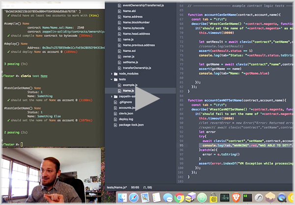This screenshot has width=295, height=205.
Task: Click tests/Name.js path in status bar
Action: [117, 187]
